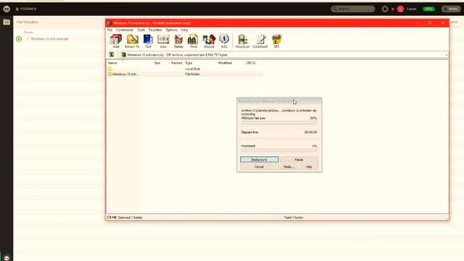Select the Windows 10 acti... folder row

click(x=185, y=74)
